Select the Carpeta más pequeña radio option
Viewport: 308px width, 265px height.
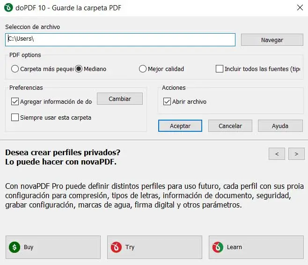click(15, 69)
